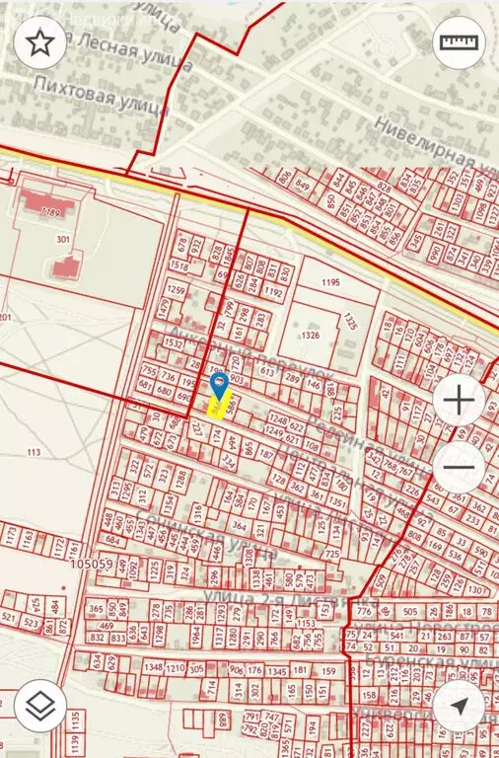The height and width of the screenshot is (758, 499).
Task: Select parcel 1316
Action: (197, 514)
